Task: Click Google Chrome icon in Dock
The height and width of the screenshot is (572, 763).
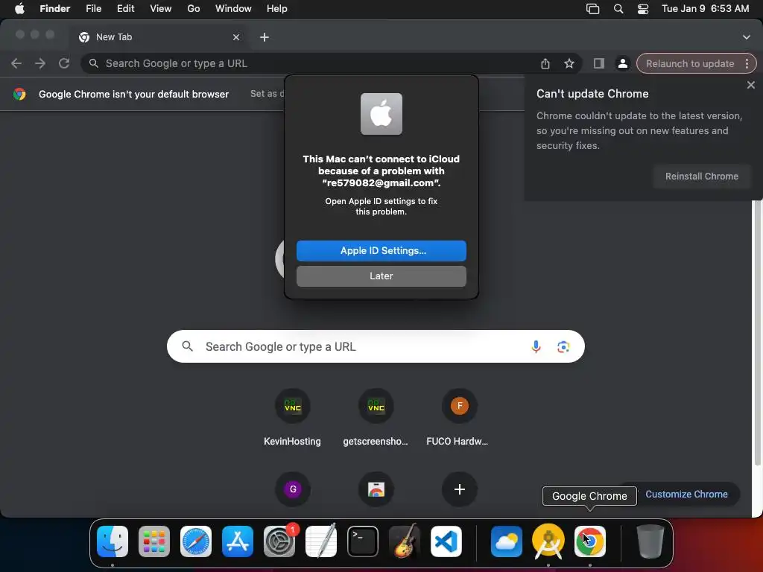Action: click(590, 541)
